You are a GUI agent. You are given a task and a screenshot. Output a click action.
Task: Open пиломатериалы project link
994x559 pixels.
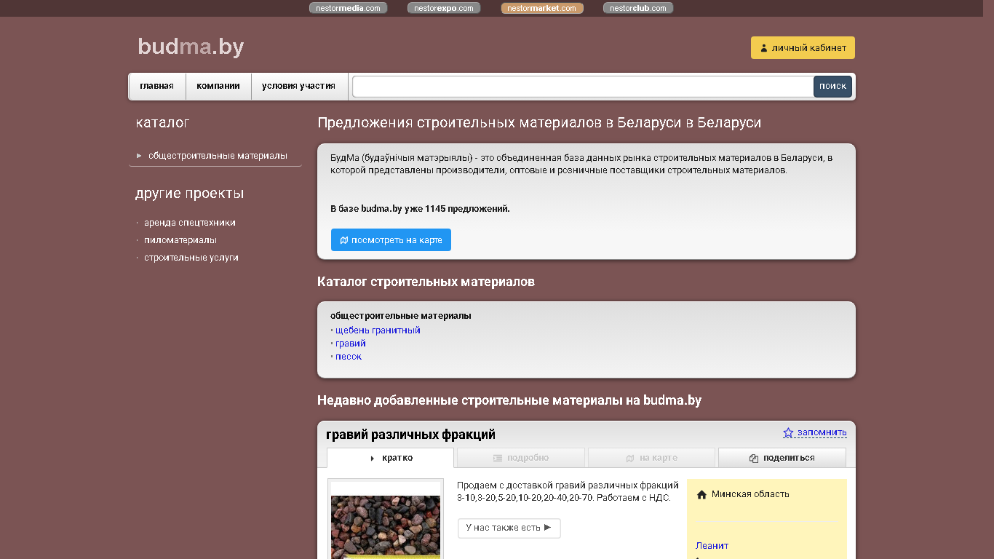[x=180, y=240]
